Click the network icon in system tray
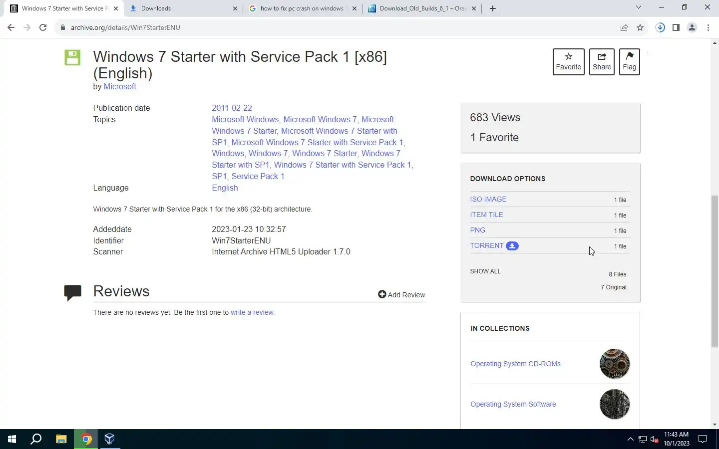719x449 pixels. (643, 439)
